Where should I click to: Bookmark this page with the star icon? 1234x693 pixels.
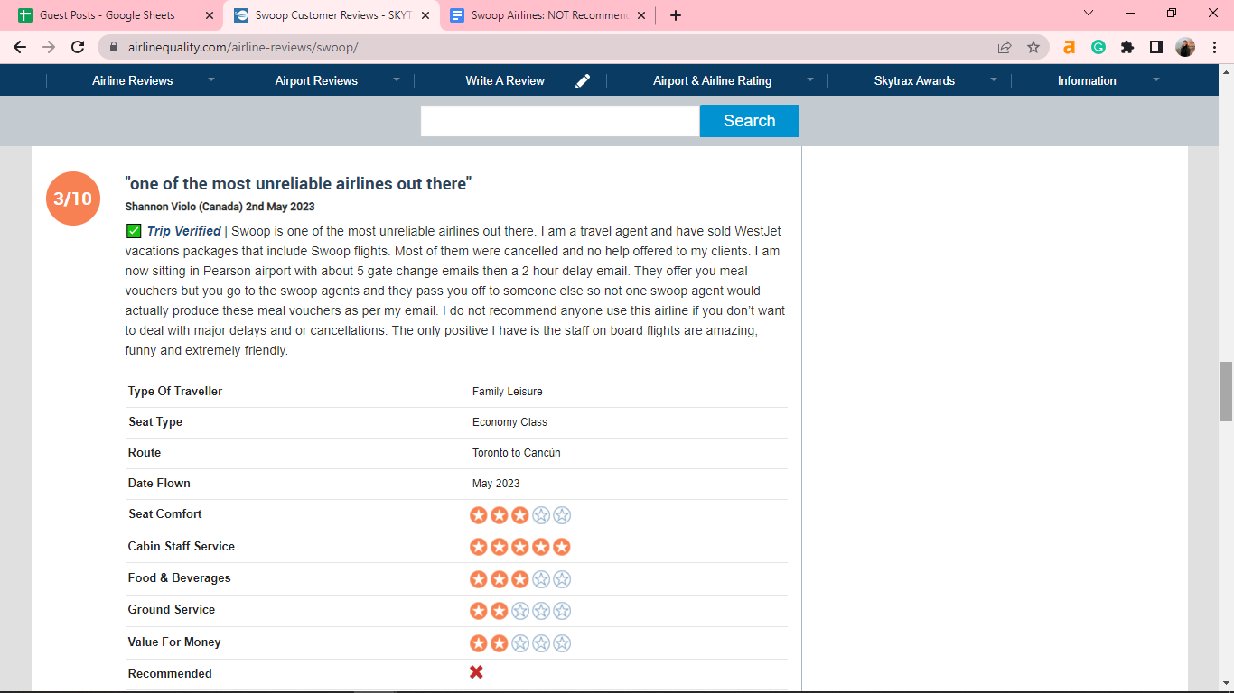1033,47
